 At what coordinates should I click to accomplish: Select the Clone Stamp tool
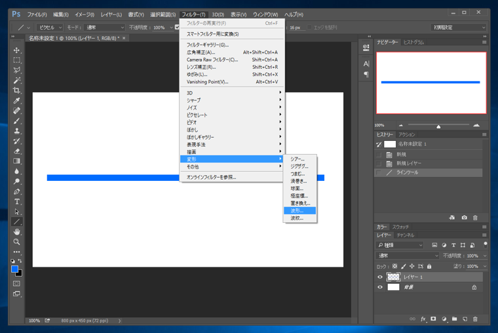tap(17, 131)
